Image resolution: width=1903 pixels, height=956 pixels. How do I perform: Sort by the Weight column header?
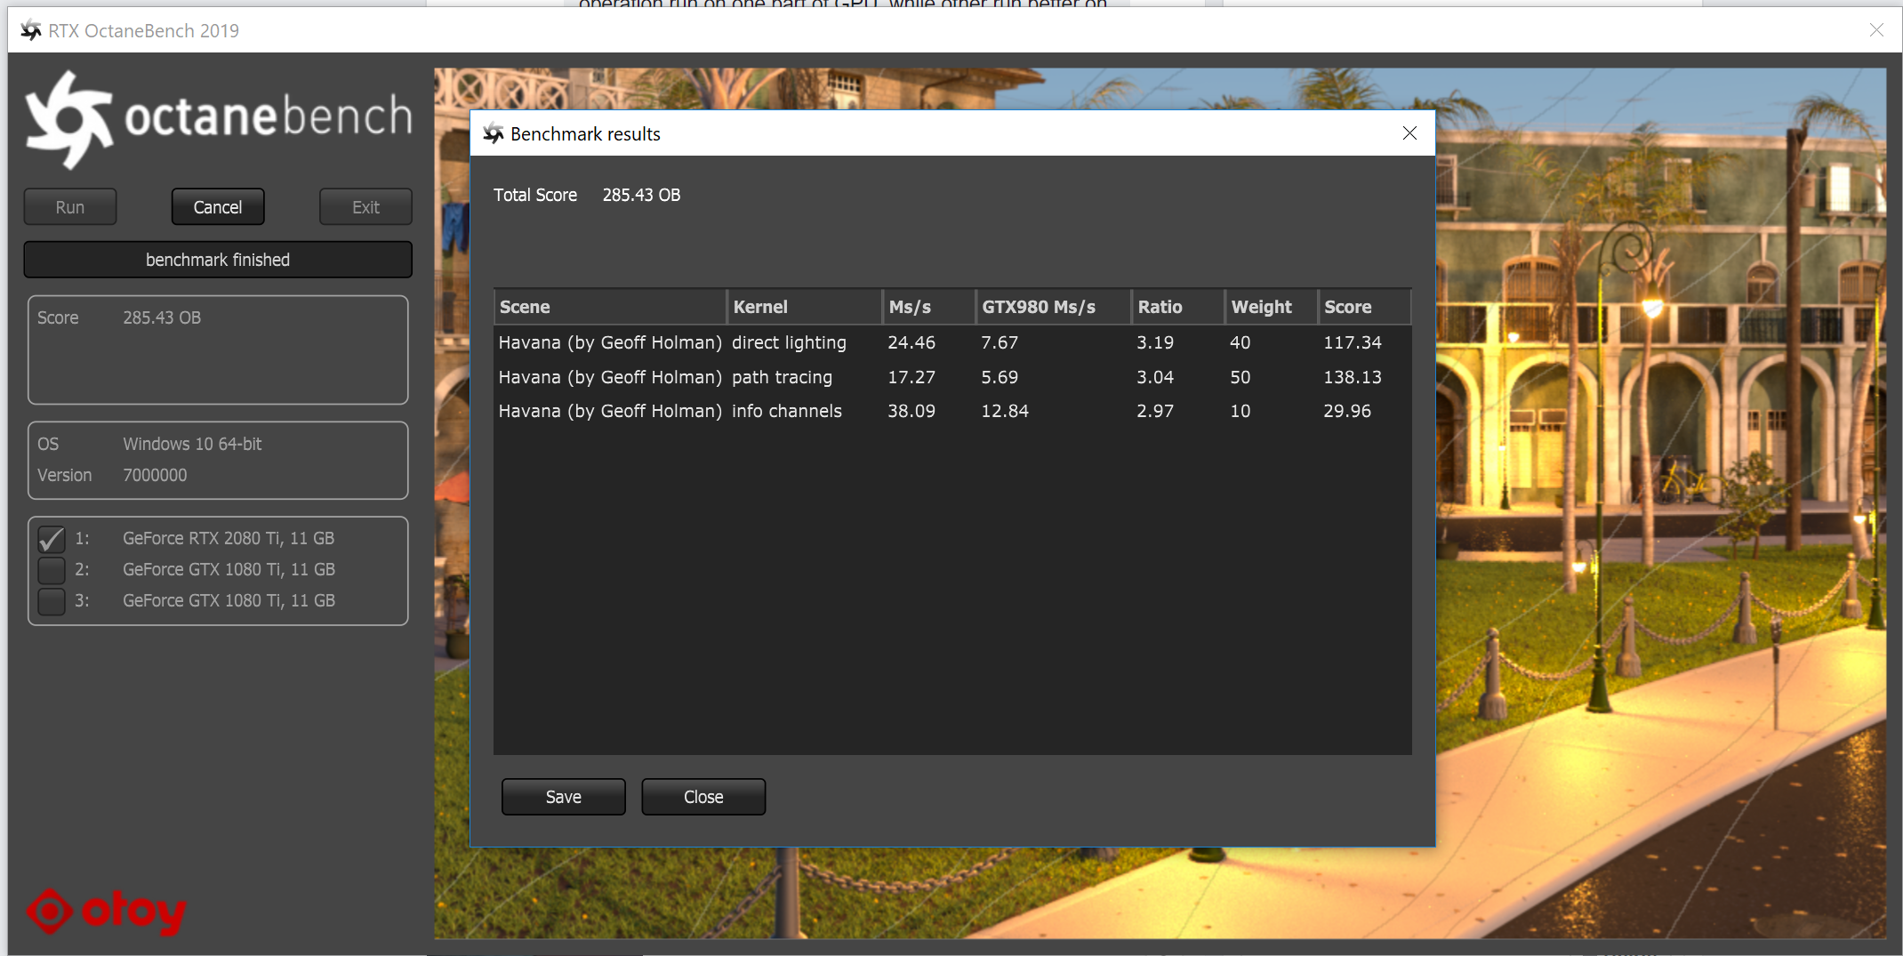click(x=1272, y=307)
